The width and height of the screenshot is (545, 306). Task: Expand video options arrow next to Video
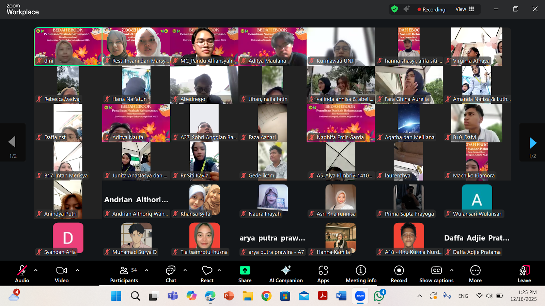[x=77, y=270]
